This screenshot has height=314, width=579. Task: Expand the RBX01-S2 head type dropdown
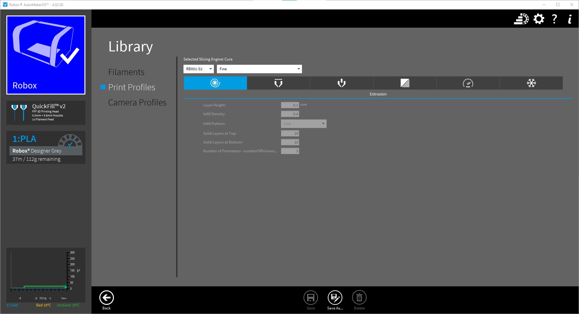tap(198, 69)
